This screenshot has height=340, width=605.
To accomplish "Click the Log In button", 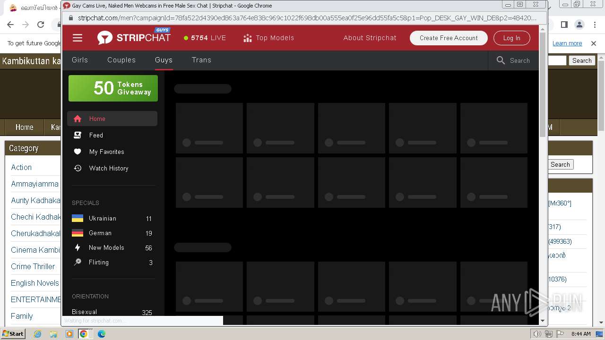I will 511,38.
